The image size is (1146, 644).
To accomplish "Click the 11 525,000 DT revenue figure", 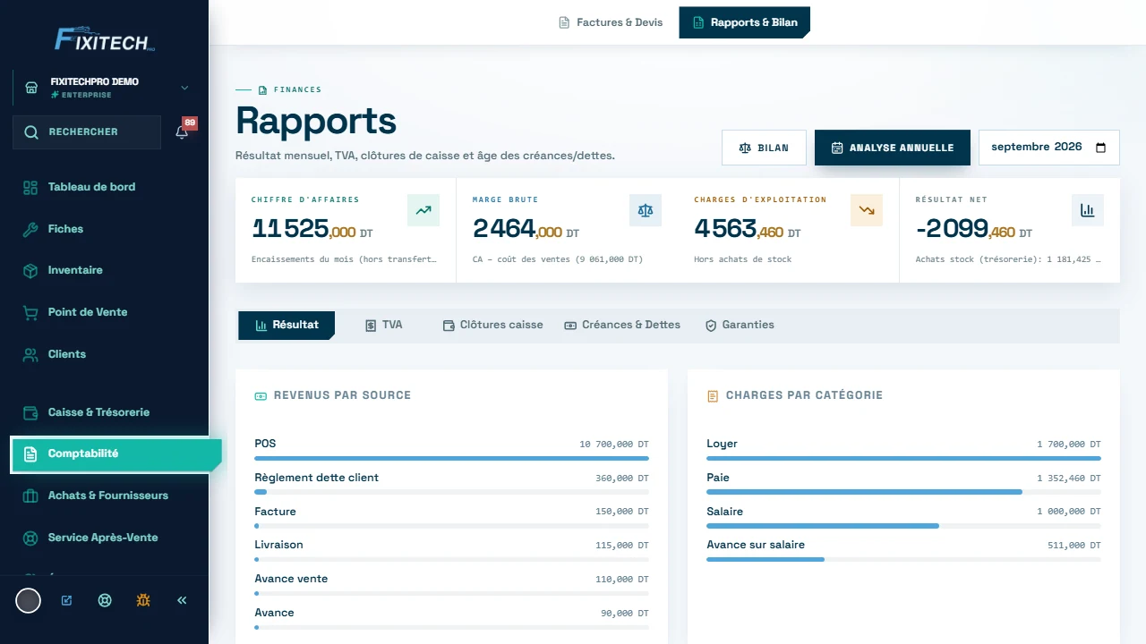I will point(312,230).
